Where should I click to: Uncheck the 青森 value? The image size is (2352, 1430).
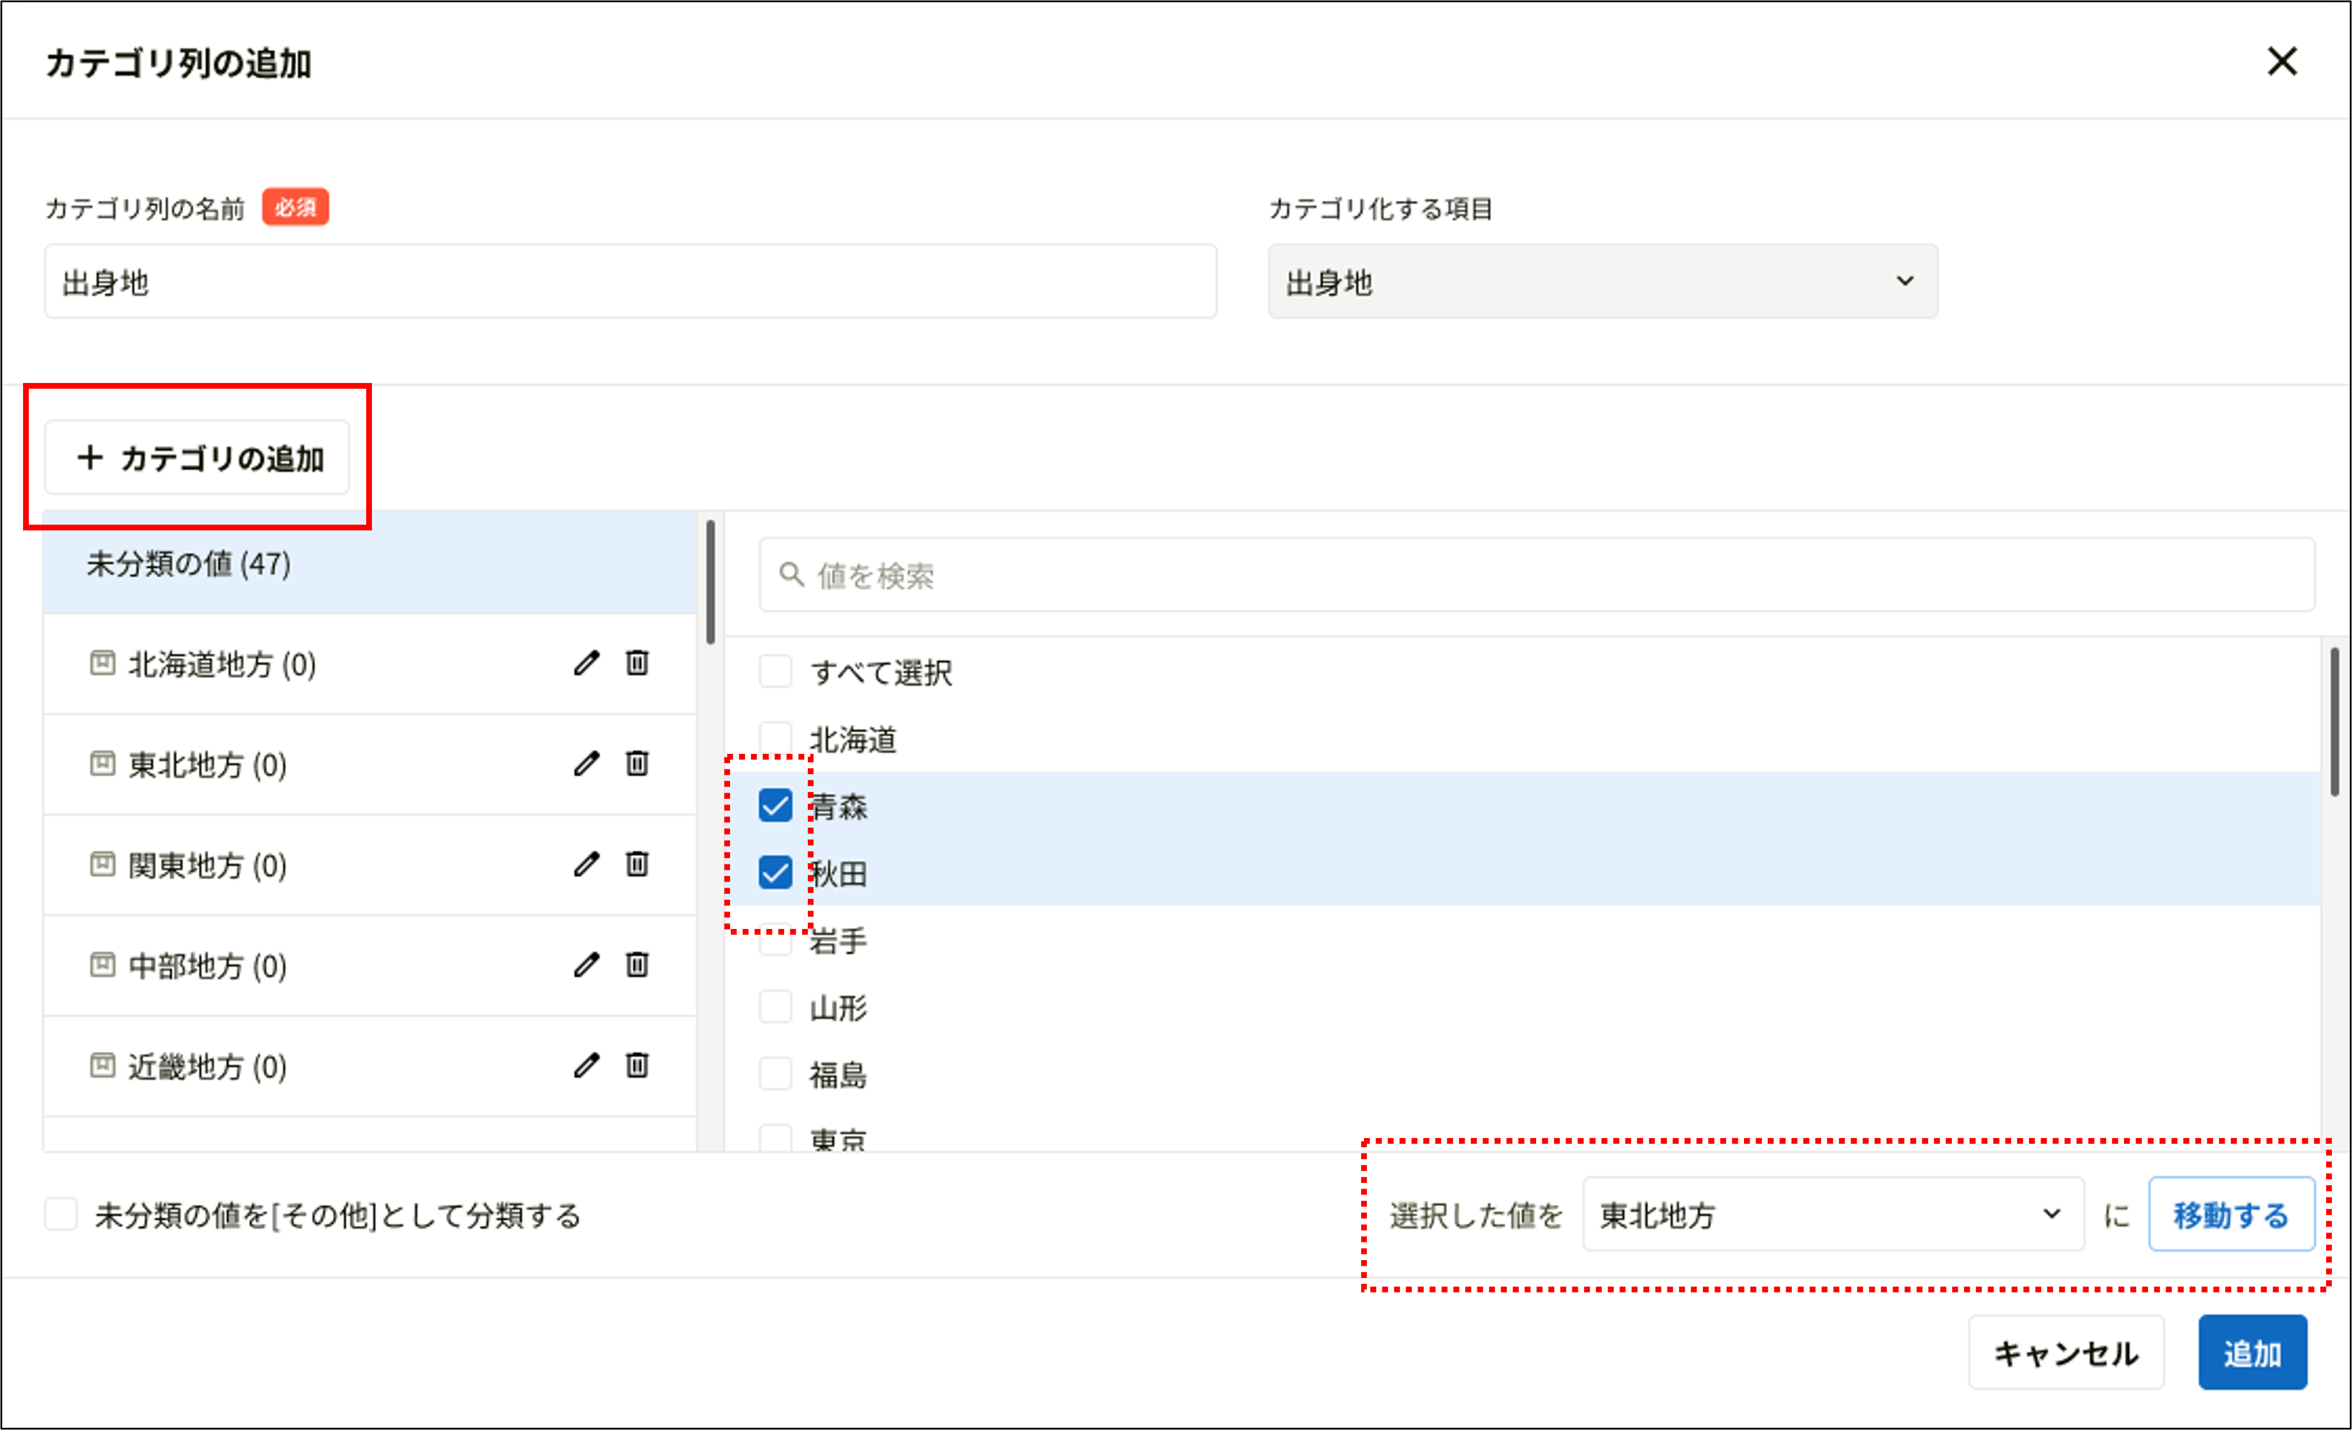[775, 805]
